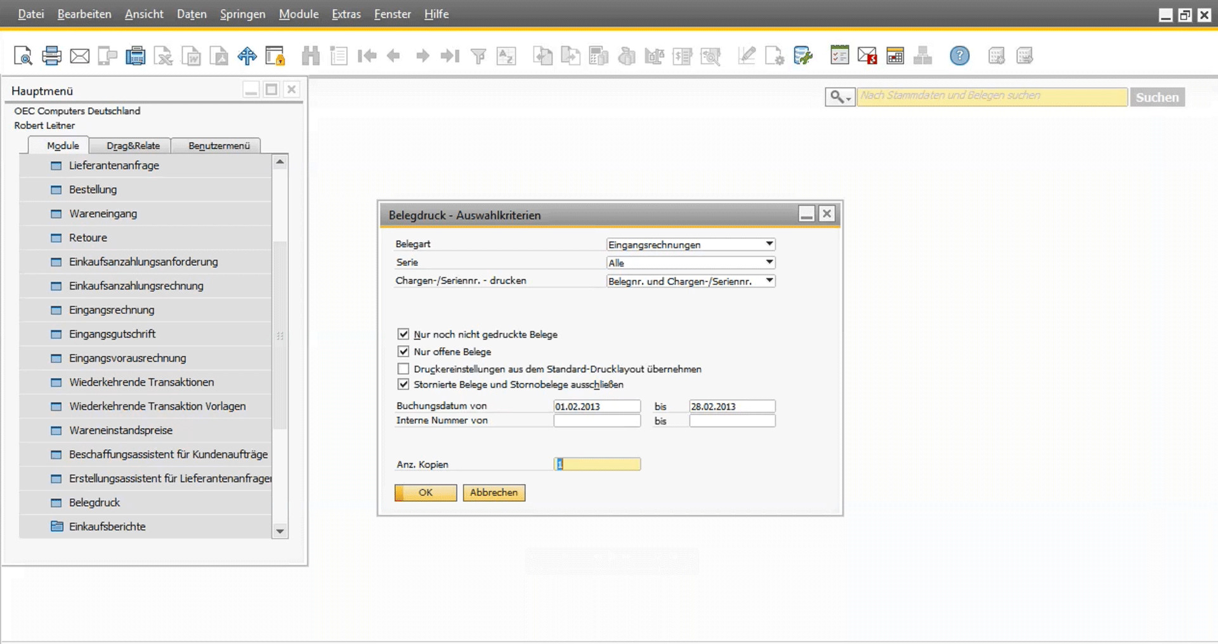Open Wareneingang in the main menu
The image size is (1218, 644).
(145, 213)
